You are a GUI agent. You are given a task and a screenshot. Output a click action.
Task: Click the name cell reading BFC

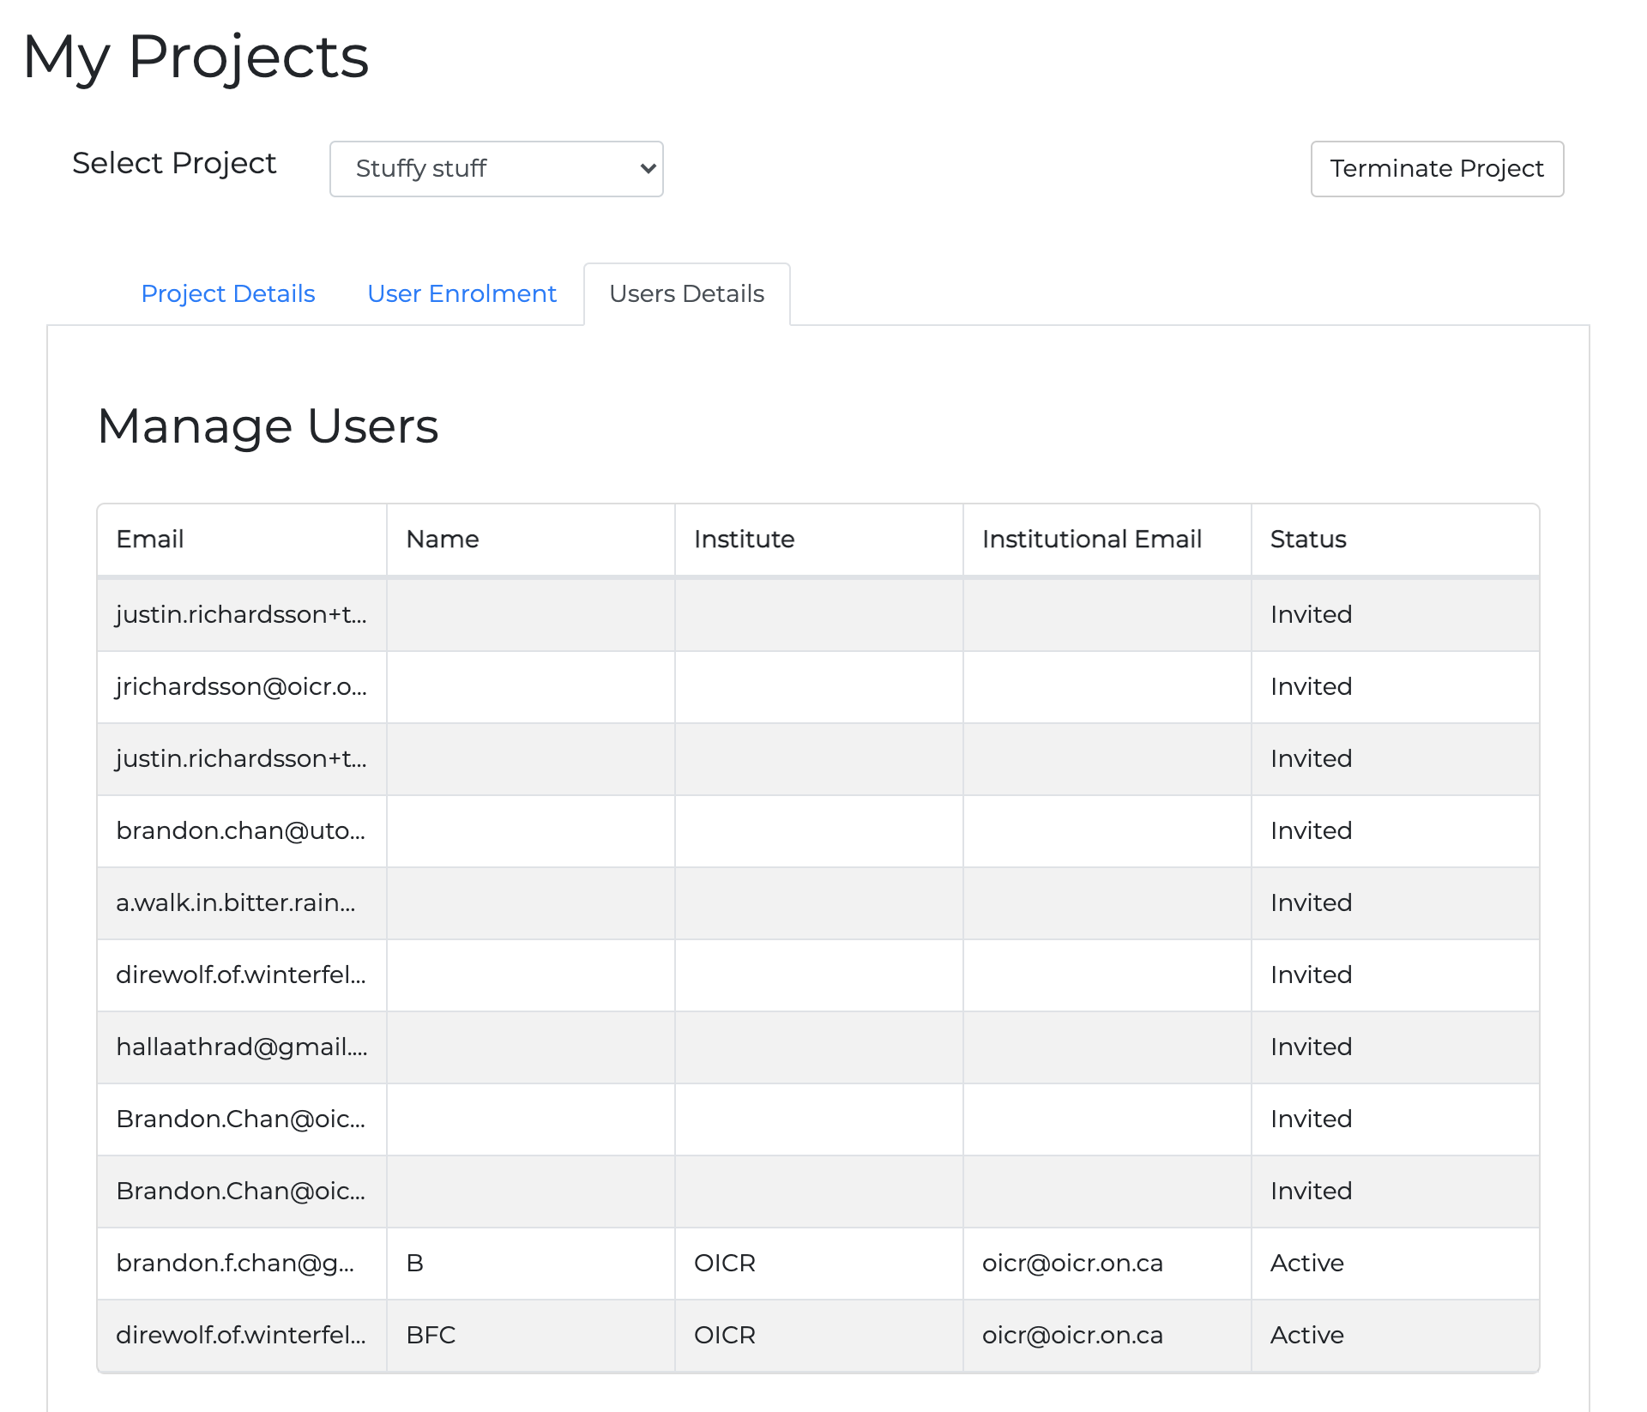click(x=530, y=1336)
